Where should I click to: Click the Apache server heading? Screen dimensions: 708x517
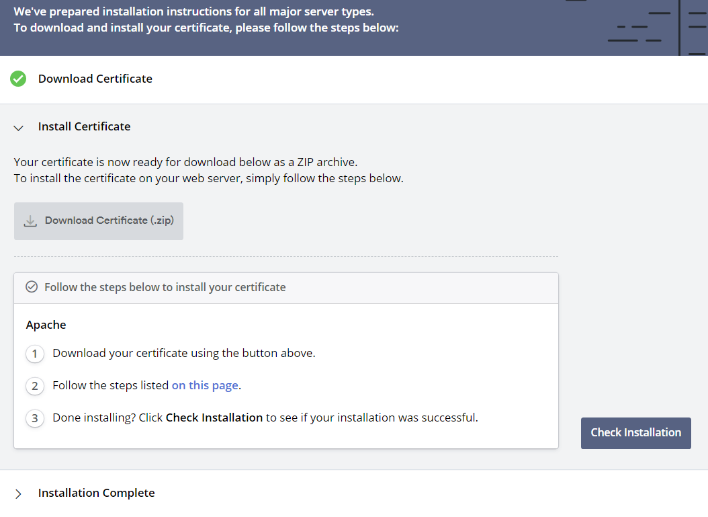click(x=46, y=325)
